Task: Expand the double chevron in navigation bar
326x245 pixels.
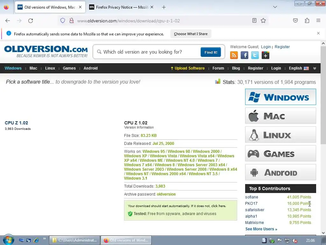Action: (315, 68)
